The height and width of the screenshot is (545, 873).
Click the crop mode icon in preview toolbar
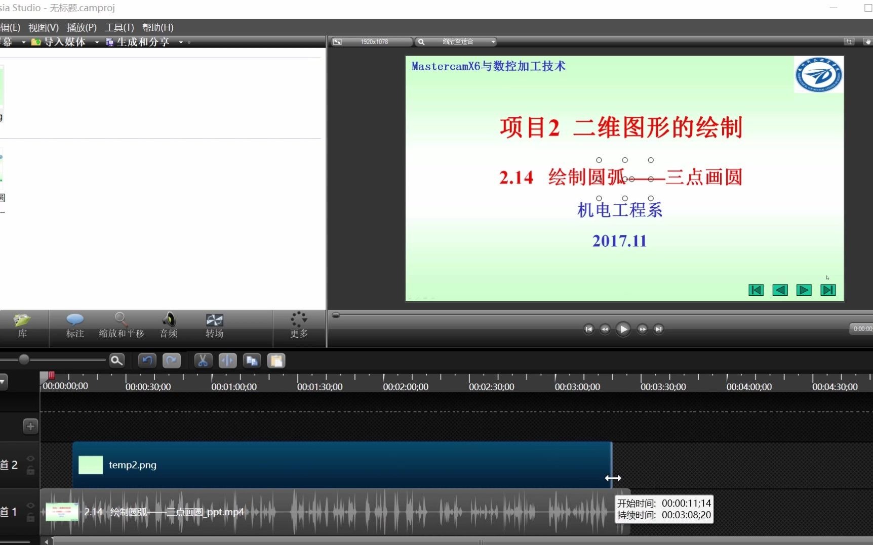coord(849,41)
